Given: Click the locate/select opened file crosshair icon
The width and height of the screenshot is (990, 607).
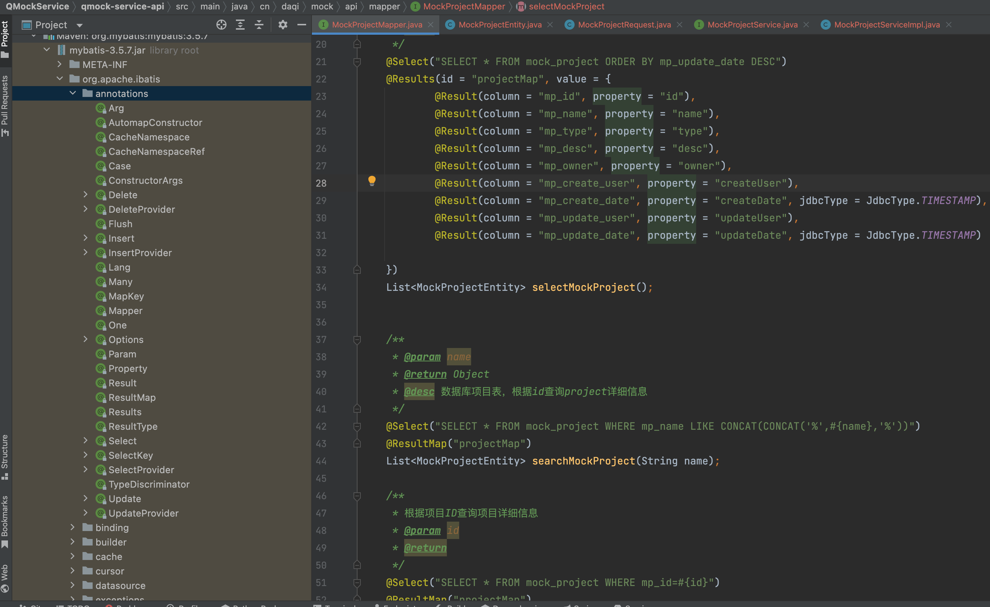Looking at the screenshot, I should click(x=221, y=25).
